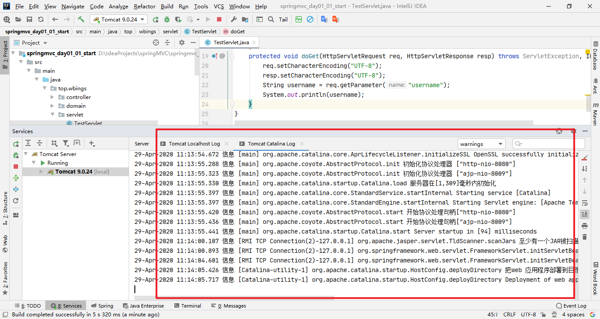Rerun server in Services side toolbar
The height and width of the screenshot is (319, 600).
[16, 144]
